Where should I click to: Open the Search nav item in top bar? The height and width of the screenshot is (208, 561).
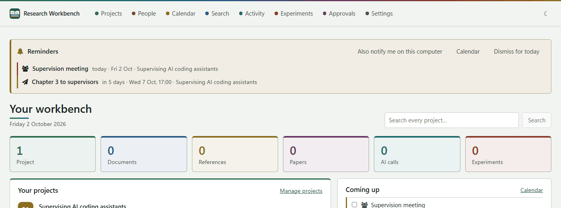pos(217,14)
